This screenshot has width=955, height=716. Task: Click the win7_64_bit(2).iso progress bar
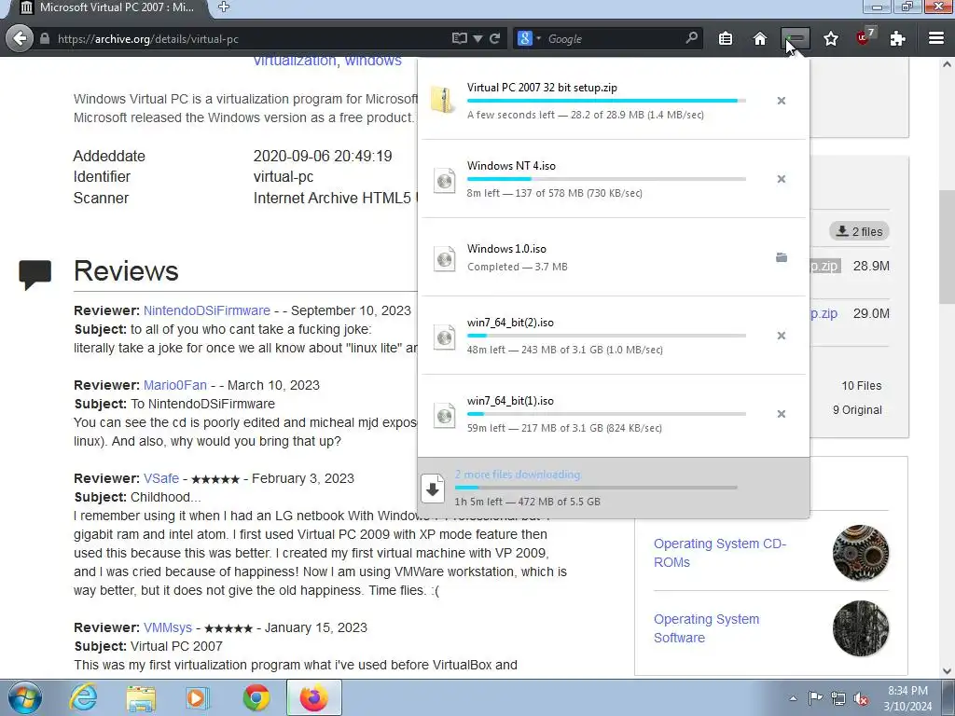606,336
